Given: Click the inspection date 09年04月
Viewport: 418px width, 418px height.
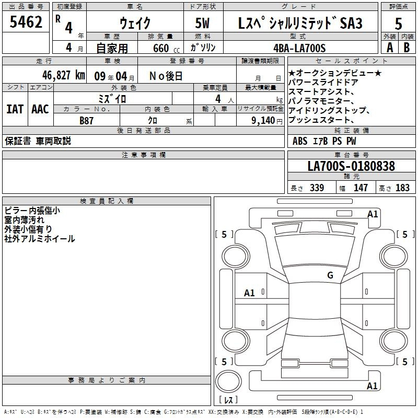Looking at the screenshot, I should point(114,76).
